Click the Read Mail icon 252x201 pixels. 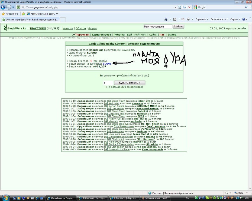183,19
